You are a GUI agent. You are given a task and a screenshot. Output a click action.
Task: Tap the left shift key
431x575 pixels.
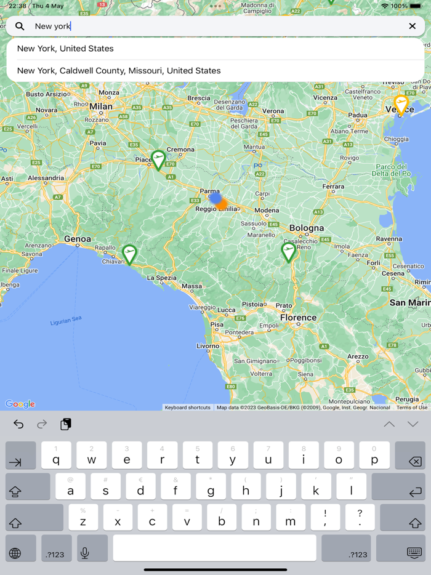coord(34,517)
